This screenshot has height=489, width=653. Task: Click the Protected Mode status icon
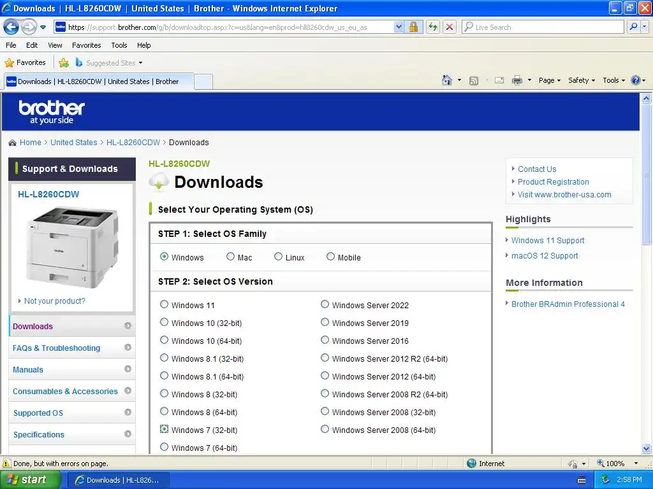(573, 464)
